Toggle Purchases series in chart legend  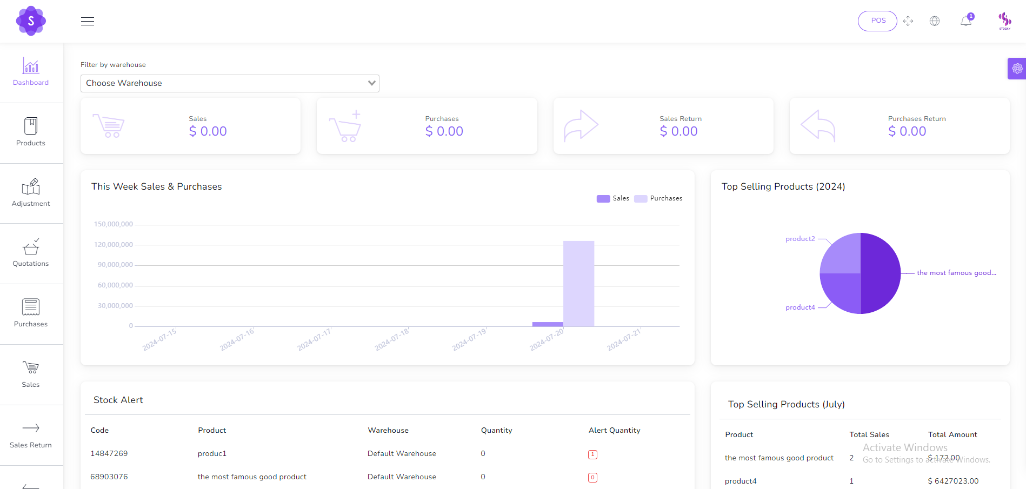click(x=658, y=198)
